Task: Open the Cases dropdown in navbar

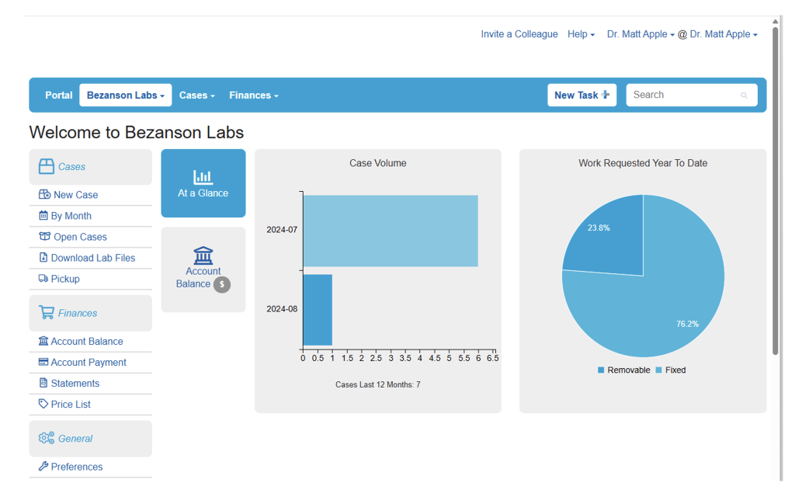Action: 196,96
